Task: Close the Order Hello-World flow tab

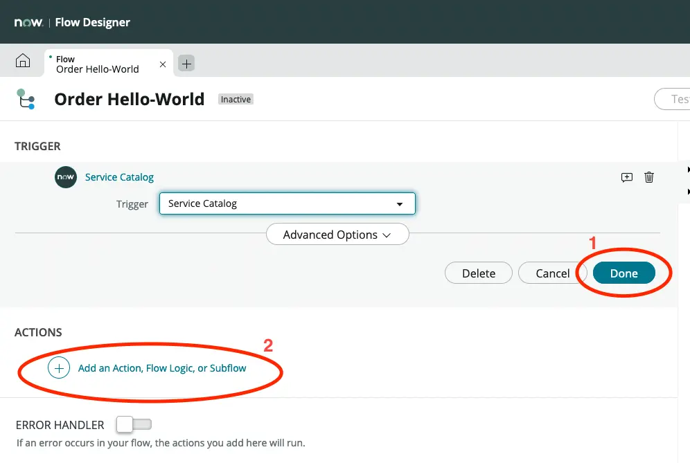Action: pos(163,64)
